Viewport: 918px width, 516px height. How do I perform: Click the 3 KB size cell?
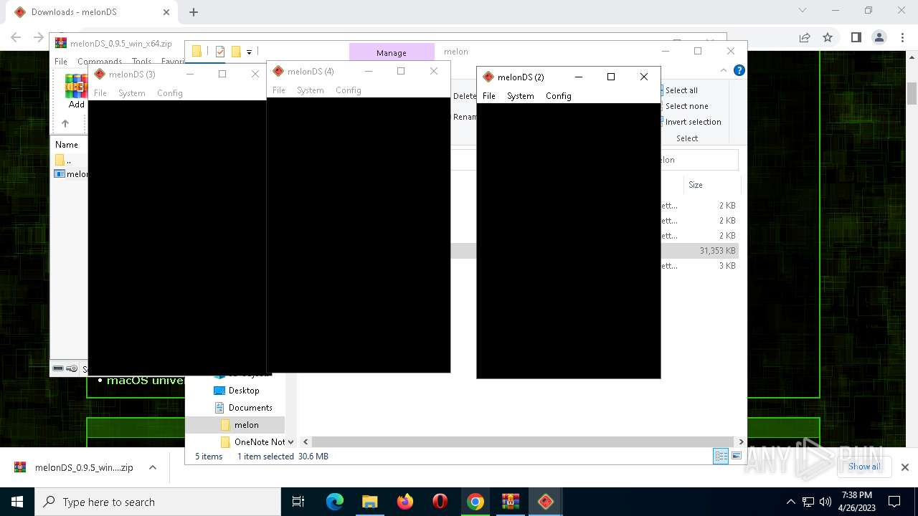pyautogui.click(x=727, y=266)
